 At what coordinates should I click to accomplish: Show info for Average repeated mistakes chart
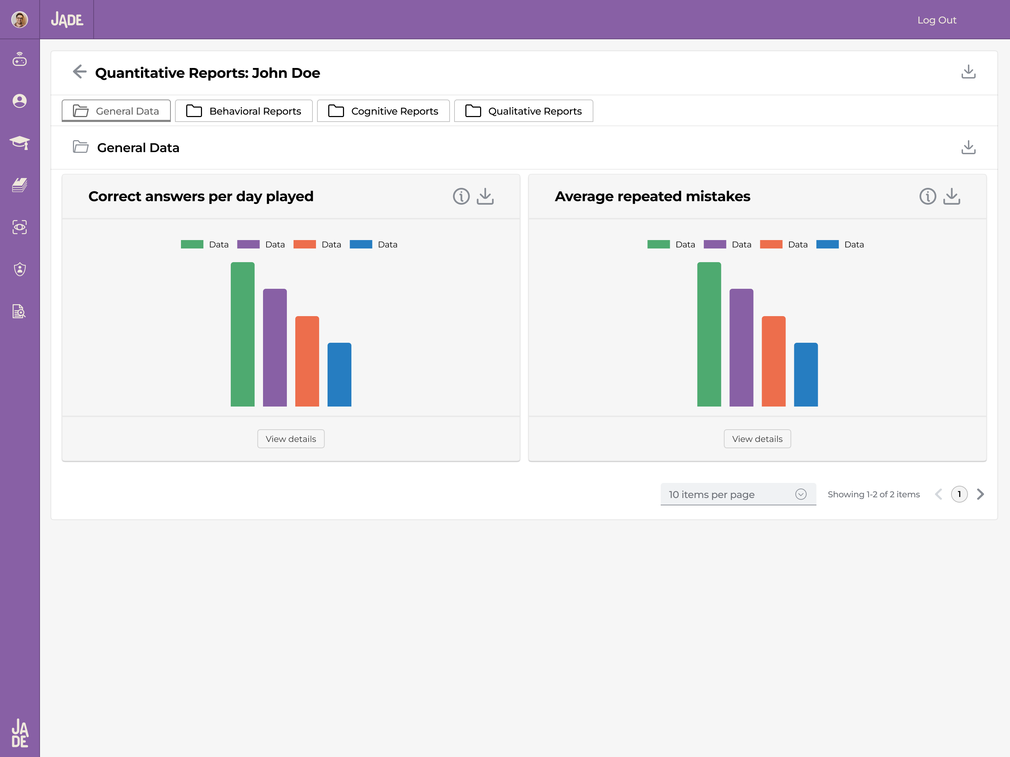[928, 196]
